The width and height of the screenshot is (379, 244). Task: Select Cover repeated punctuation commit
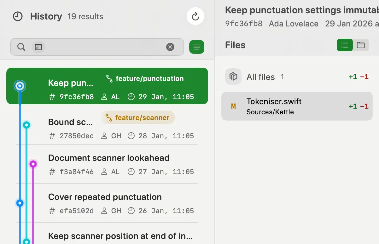tap(107, 203)
